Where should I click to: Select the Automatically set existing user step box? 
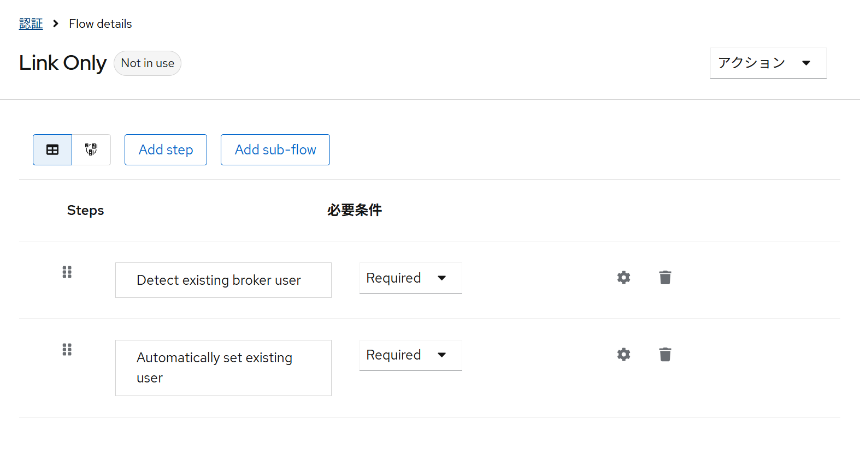click(223, 368)
